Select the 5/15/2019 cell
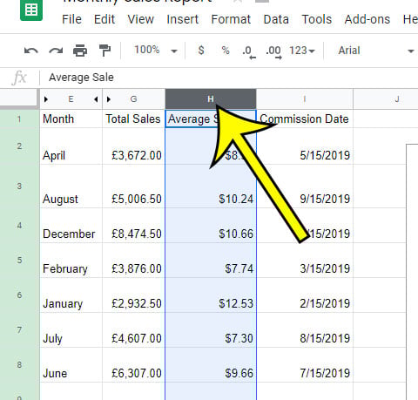This screenshot has width=418, height=400. [305, 146]
